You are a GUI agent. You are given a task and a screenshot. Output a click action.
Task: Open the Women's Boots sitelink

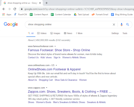(x=43, y=102)
